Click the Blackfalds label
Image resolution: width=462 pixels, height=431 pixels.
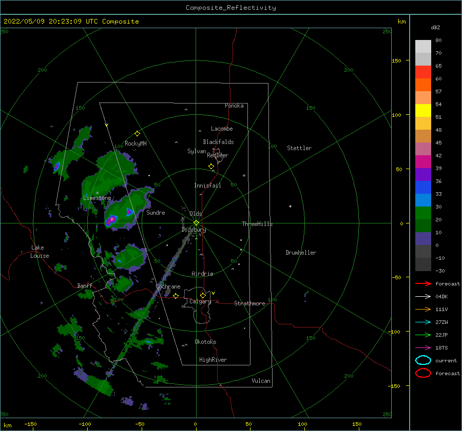point(218,142)
